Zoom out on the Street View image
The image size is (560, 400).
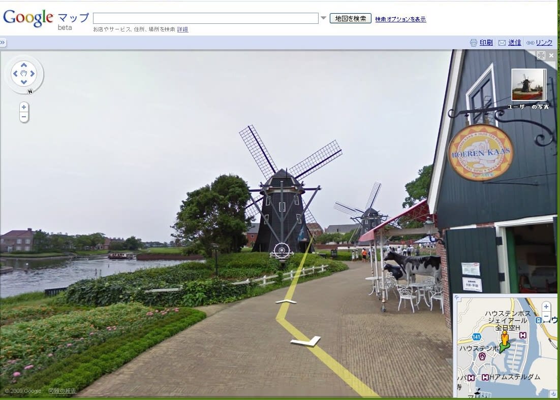pos(24,117)
